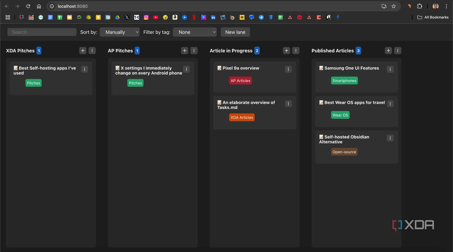Click the Wear OS tag
Viewport: 453px width, 252px height.
click(340, 115)
